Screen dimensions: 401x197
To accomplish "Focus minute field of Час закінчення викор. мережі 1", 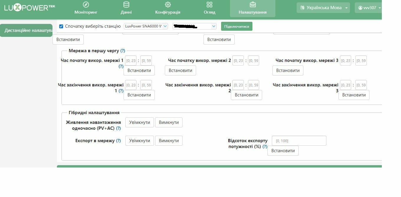I will tap(146, 85).
